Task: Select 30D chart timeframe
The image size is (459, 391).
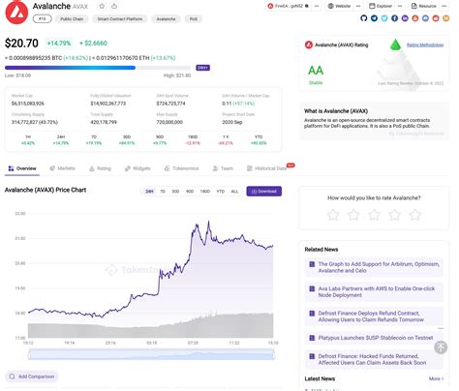Action: [x=175, y=192]
